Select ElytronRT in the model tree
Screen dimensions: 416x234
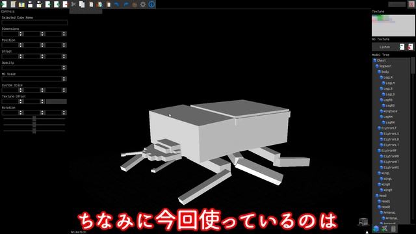pyautogui.click(x=391, y=162)
